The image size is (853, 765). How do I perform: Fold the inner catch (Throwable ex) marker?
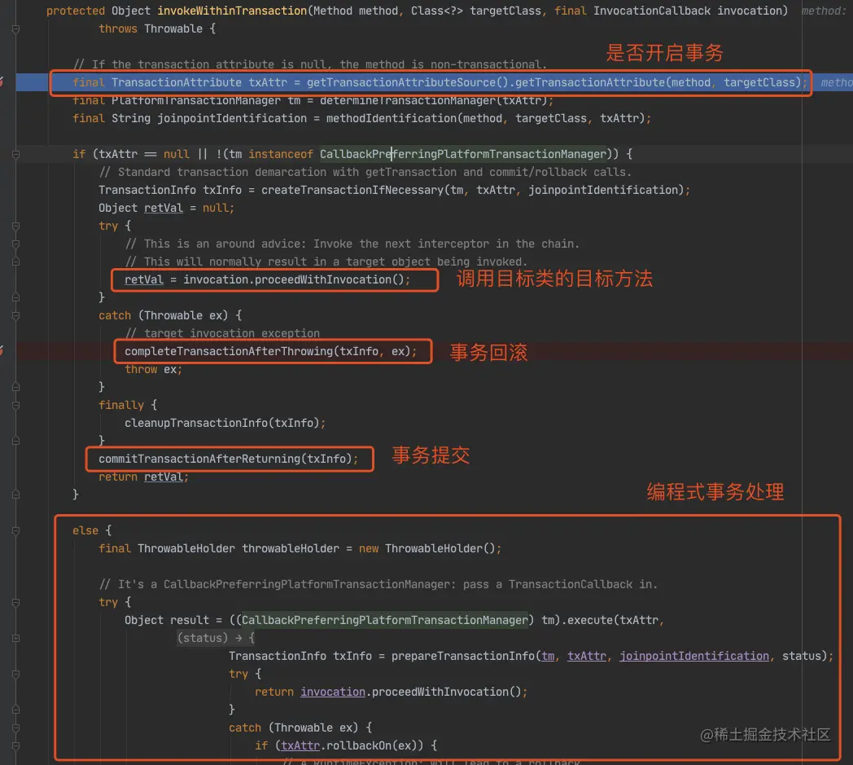(x=15, y=728)
